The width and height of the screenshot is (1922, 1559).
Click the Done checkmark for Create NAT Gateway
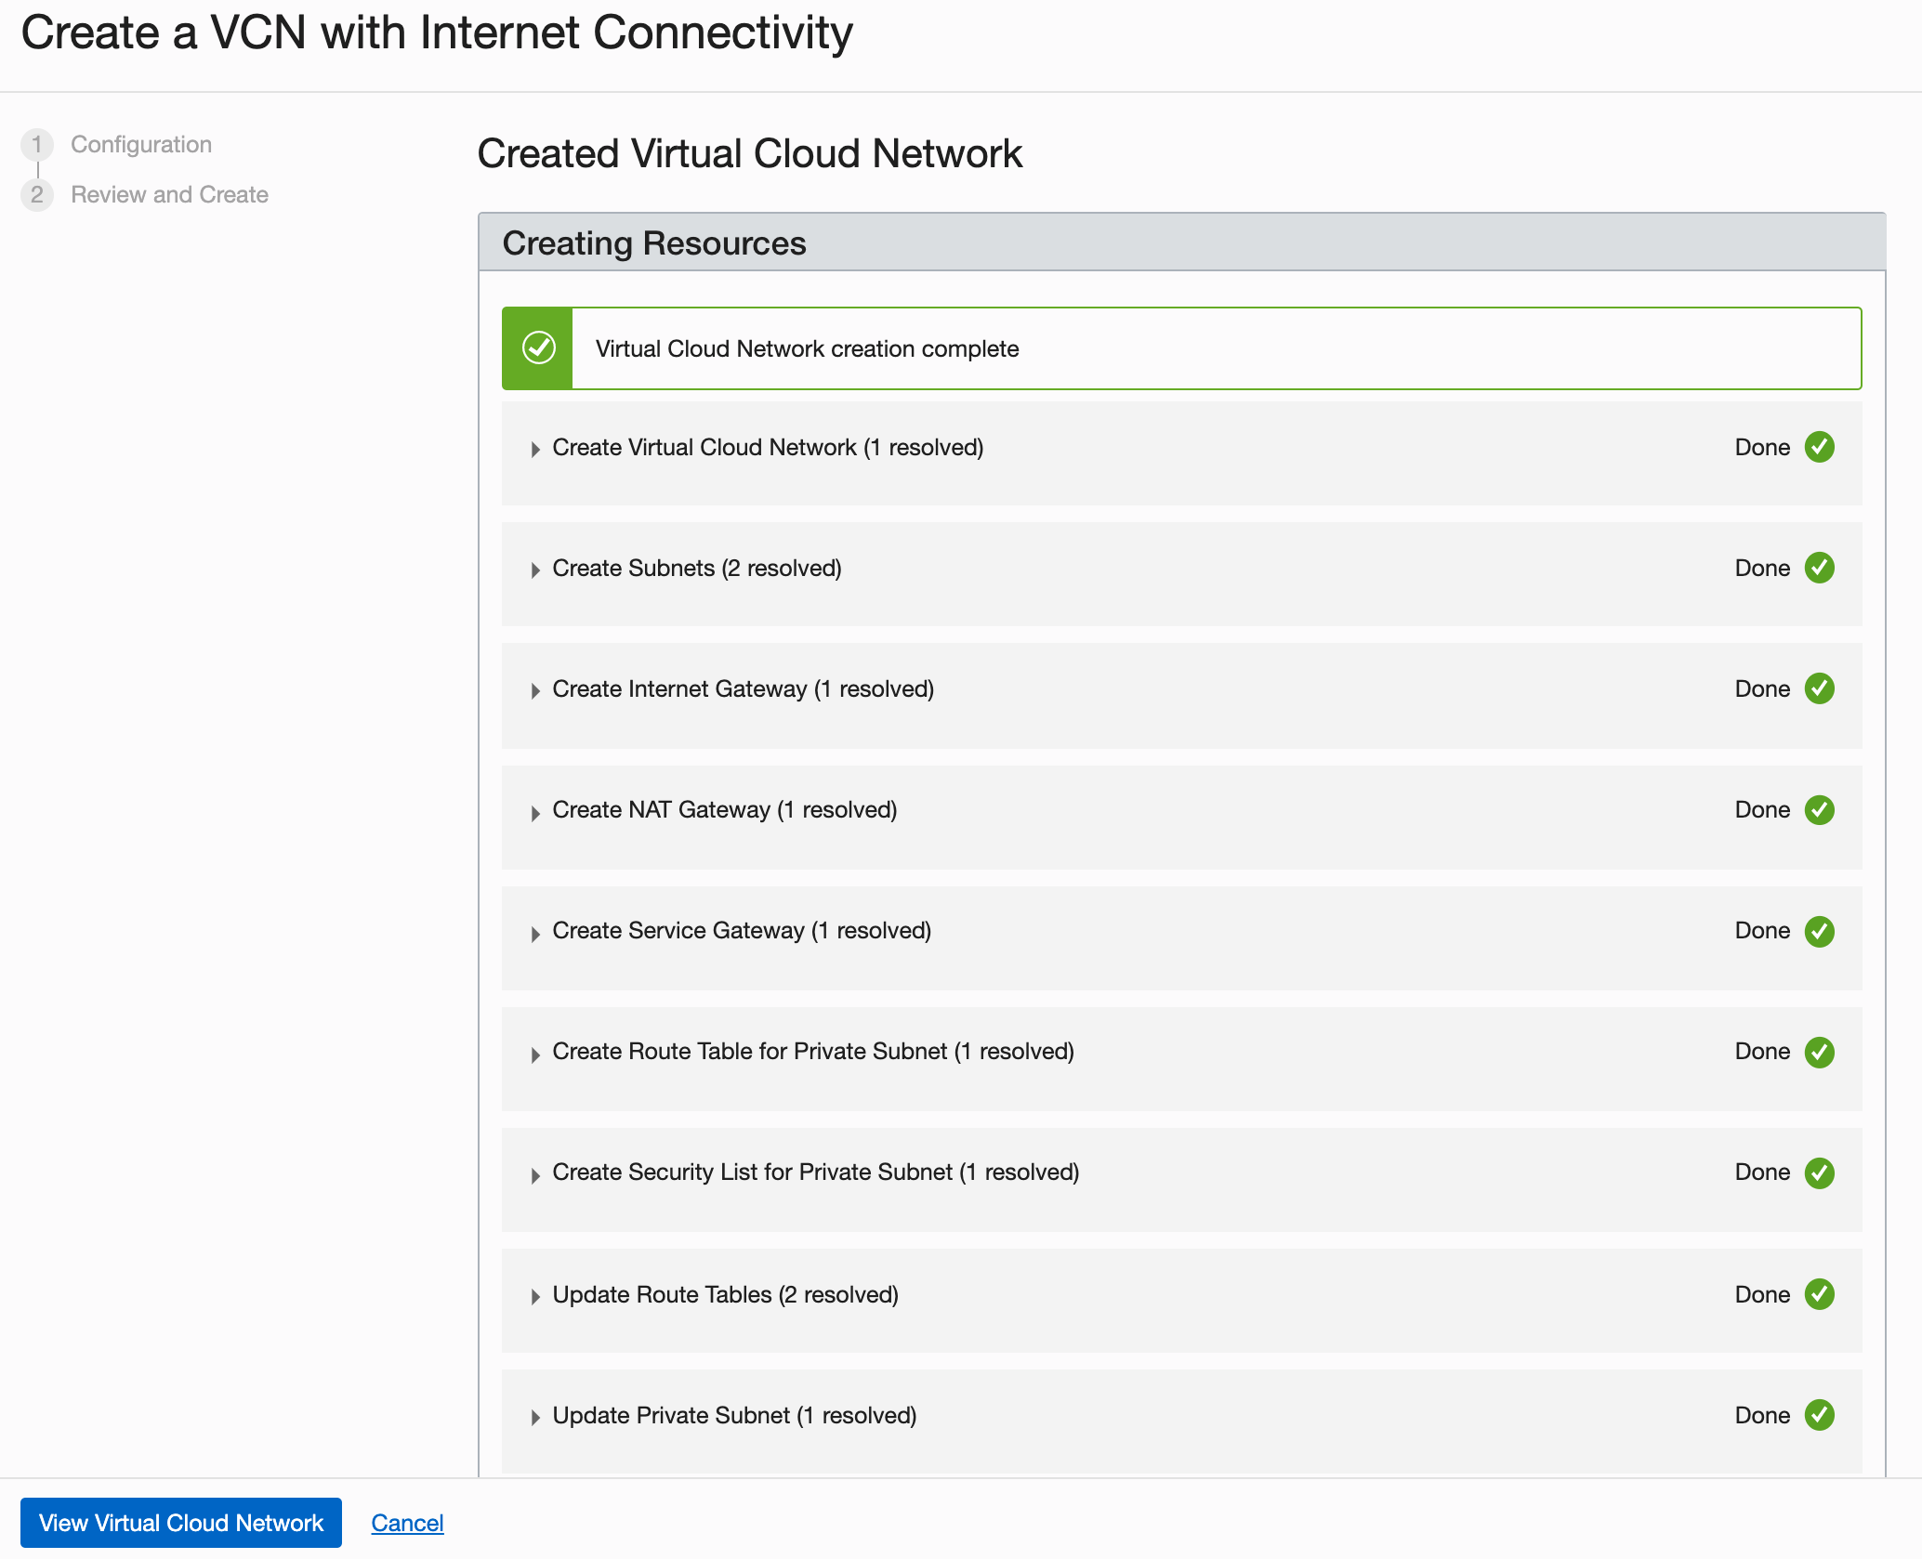tap(1819, 809)
